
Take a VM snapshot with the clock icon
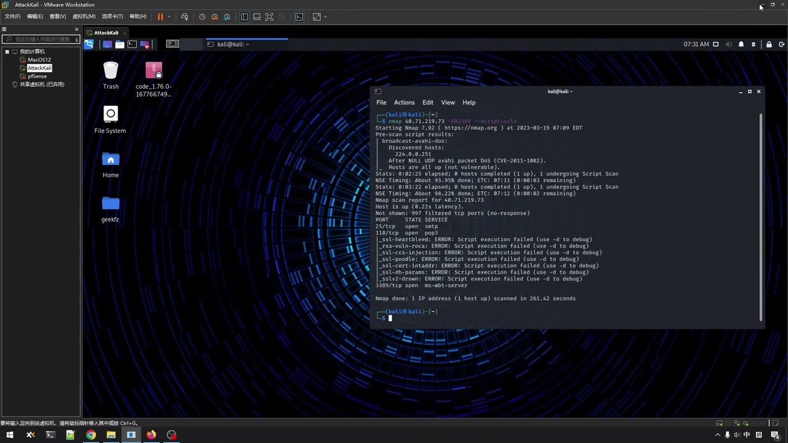[x=202, y=17]
